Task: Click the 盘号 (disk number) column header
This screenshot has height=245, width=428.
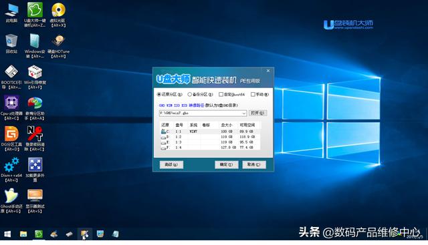Action: [179, 125]
